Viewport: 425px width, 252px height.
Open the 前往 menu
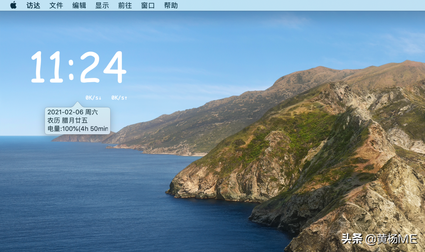[x=125, y=6]
